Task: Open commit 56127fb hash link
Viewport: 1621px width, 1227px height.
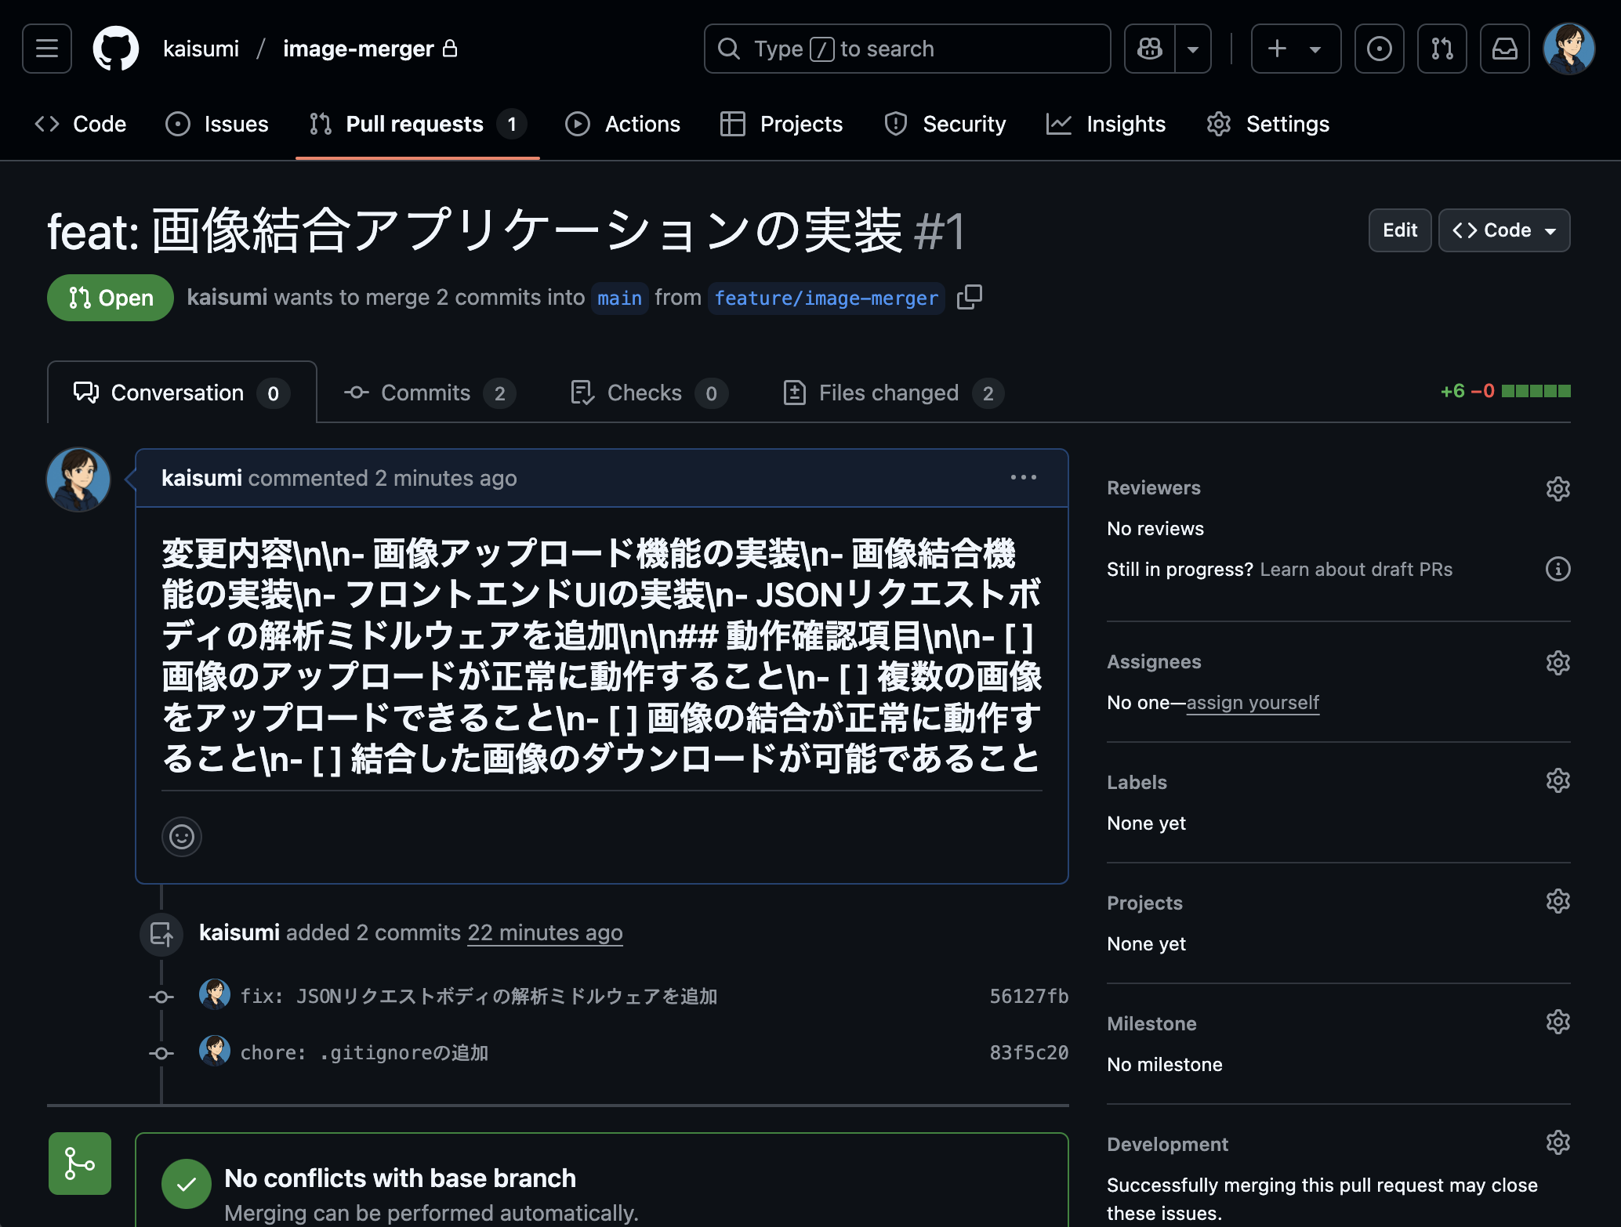Action: click(x=1028, y=996)
